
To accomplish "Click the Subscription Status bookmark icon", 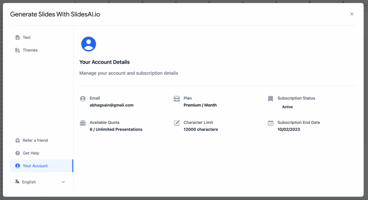I will click(270, 99).
